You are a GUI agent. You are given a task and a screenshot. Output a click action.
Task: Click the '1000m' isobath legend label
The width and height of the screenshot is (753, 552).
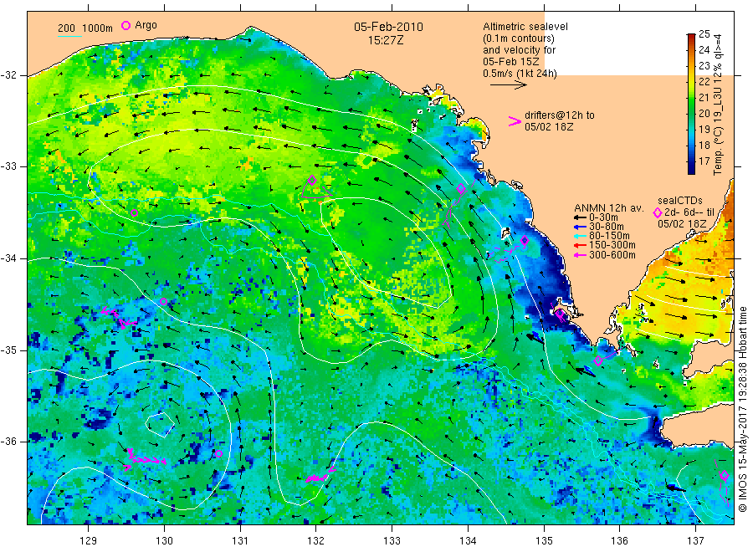click(x=98, y=28)
